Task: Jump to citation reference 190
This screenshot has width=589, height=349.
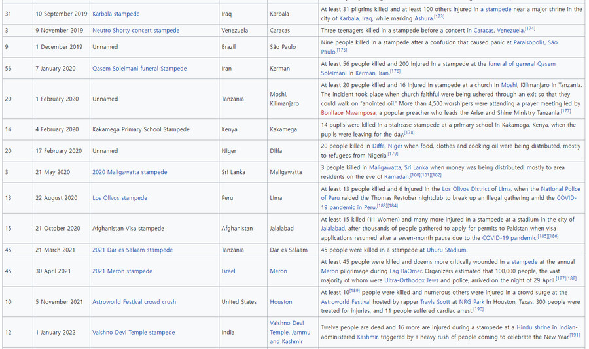Action: tap(478, 309)
